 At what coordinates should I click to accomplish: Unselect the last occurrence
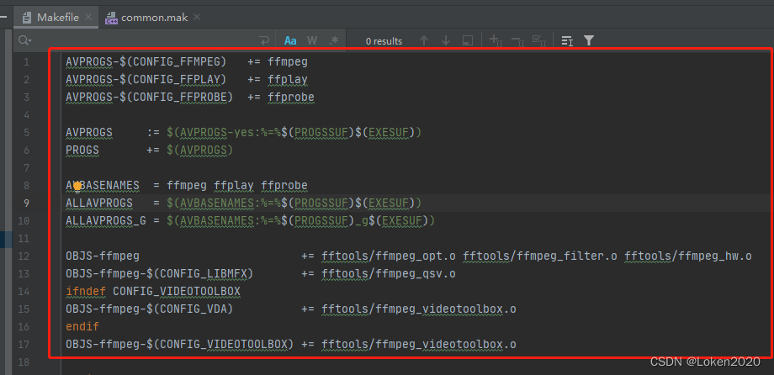coord(517,41)
